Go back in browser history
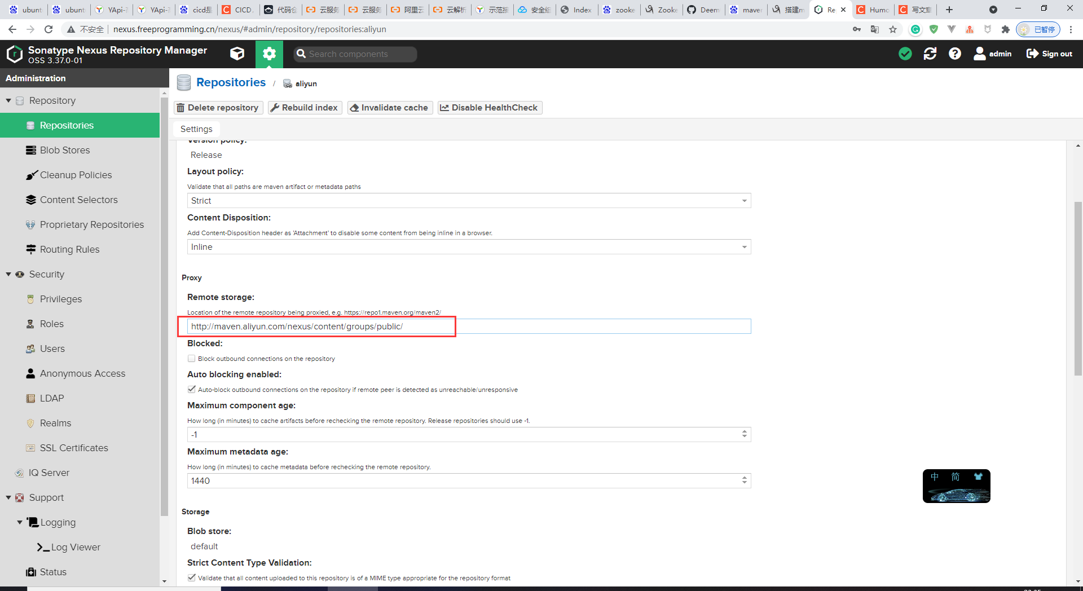Screen dimensions: 1083x591 (x=12, y=29)
